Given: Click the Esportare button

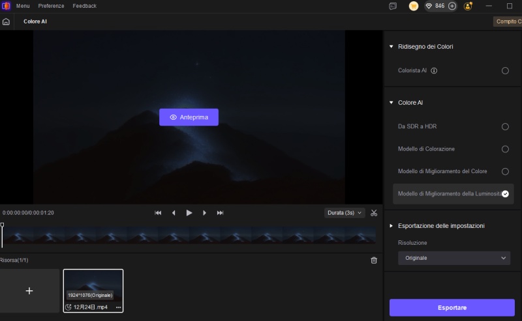Looking at the screenshot, I should tap(452, 307).
